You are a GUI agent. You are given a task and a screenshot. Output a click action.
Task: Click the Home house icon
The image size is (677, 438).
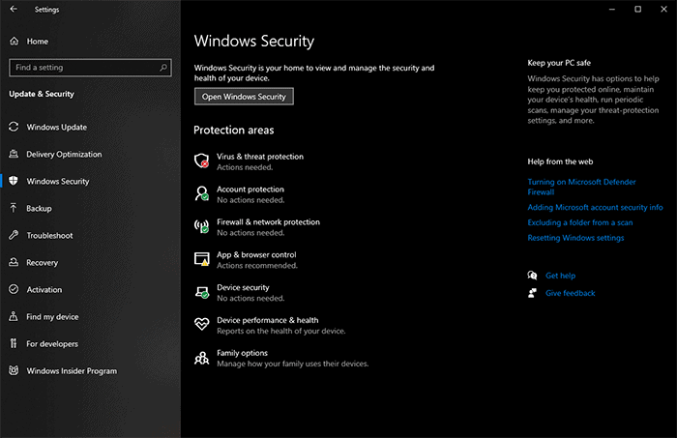tap(15, 41)
